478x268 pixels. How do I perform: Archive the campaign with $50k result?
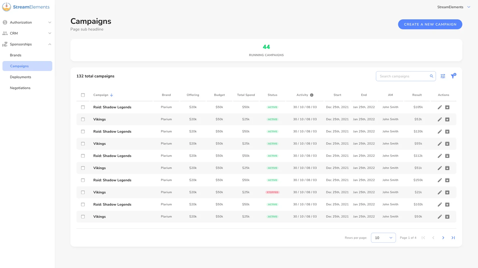[447, 217]
